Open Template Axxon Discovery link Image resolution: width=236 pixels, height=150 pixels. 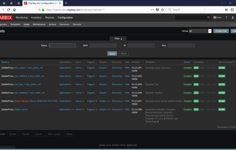coord(158,68)
